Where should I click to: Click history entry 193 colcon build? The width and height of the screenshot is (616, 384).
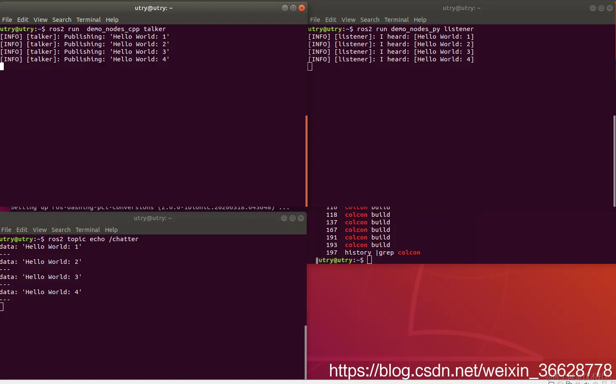click(x=358, y=245)
